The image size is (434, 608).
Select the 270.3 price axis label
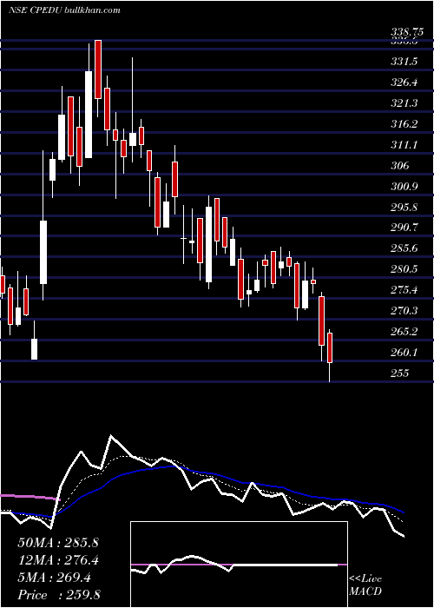tap(404, 311)
